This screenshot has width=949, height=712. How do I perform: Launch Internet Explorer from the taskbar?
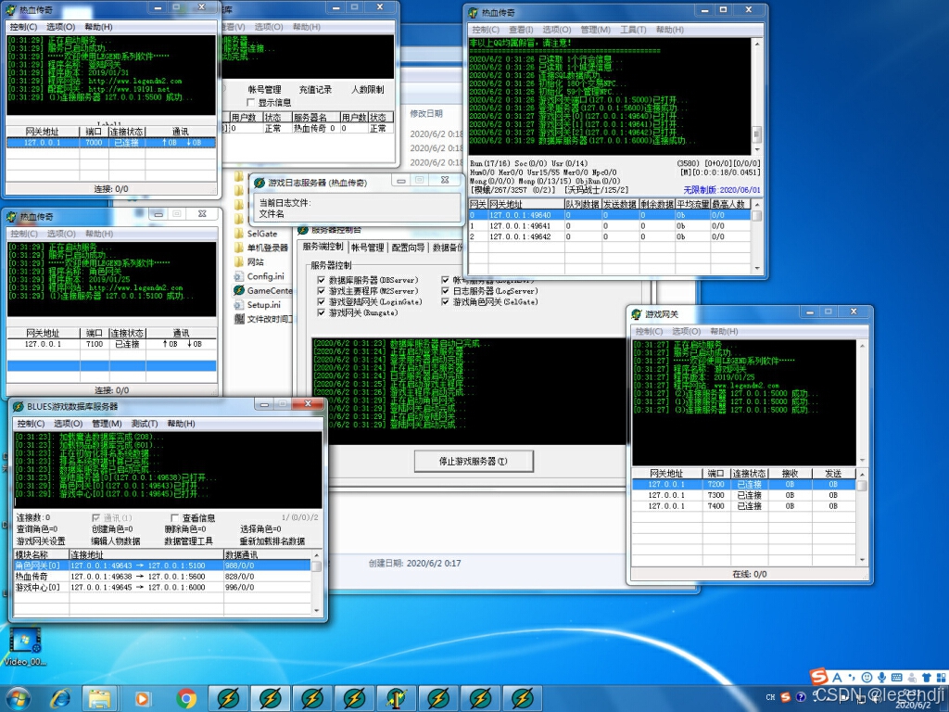[60, 699]
